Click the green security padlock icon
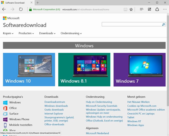This screenshot has width=169, height=136. [30, 9]
